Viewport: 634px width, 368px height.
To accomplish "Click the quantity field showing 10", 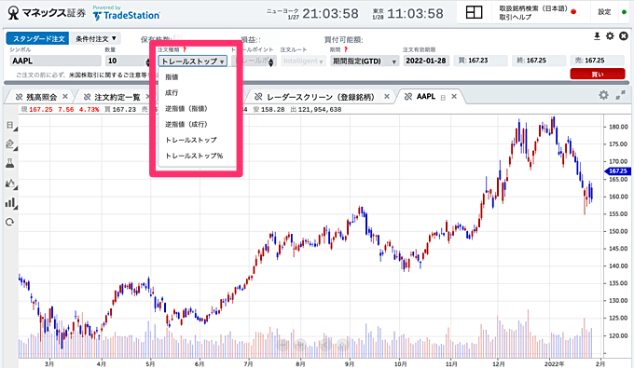I will coord(125,61).
